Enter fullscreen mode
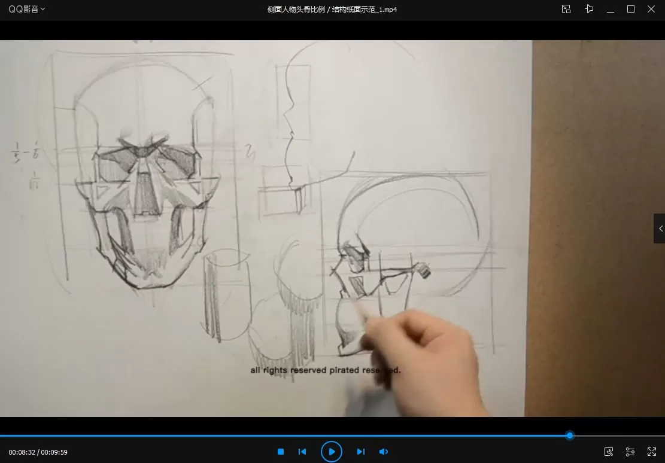The height and width of the screenshot is (463, 665). click(652, 452)
